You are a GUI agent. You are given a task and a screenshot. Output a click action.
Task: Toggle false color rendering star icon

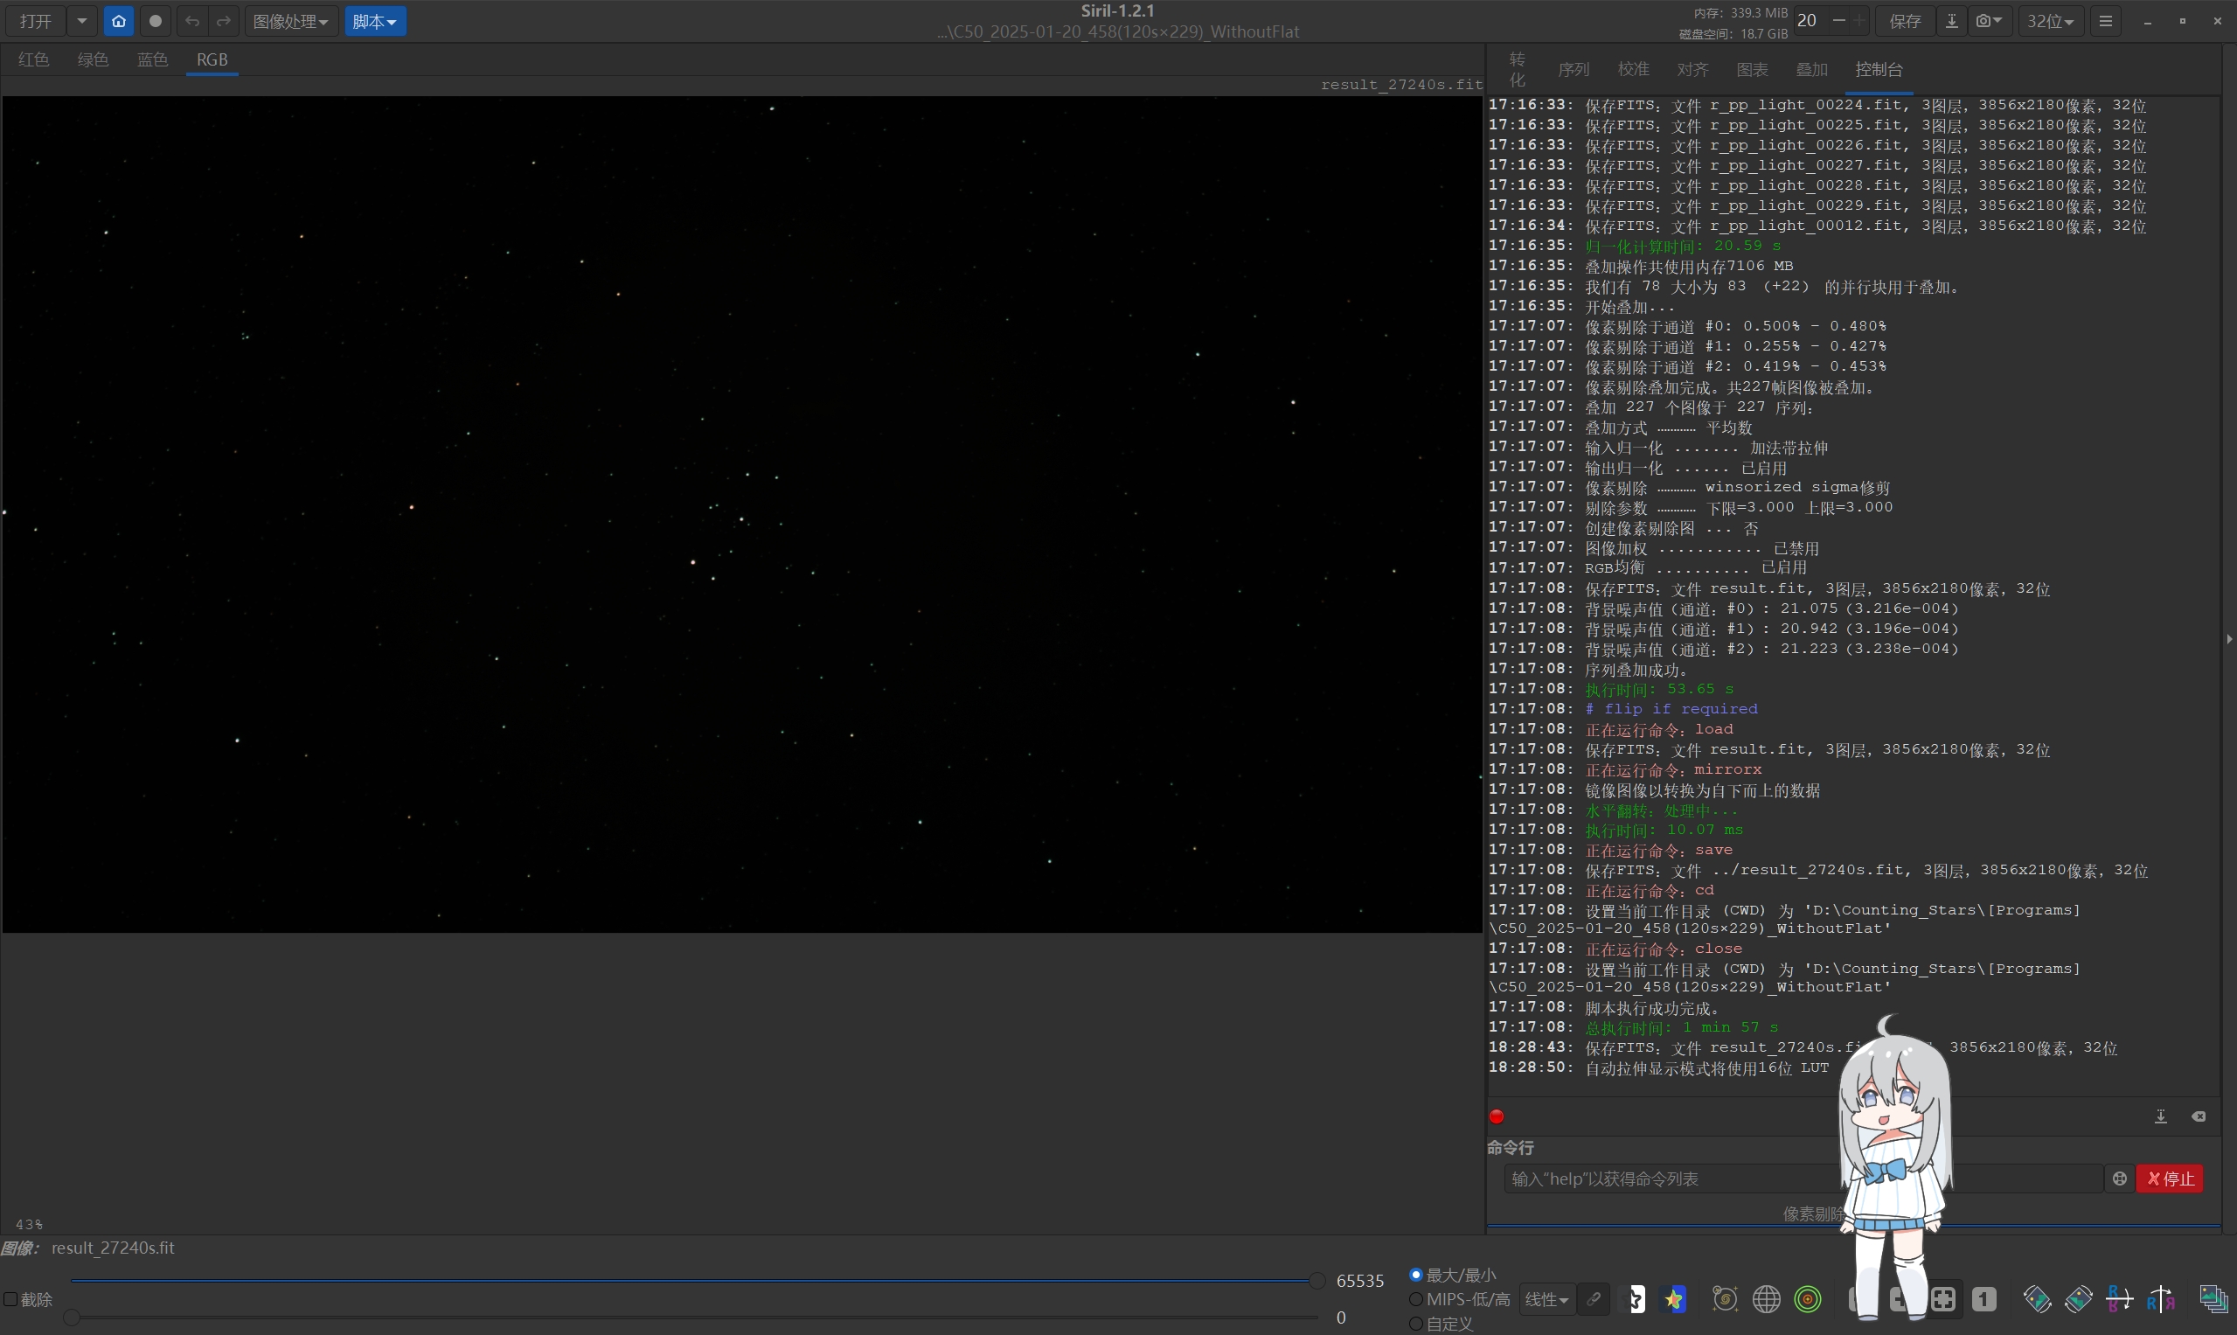[x=1673, y=1300]
